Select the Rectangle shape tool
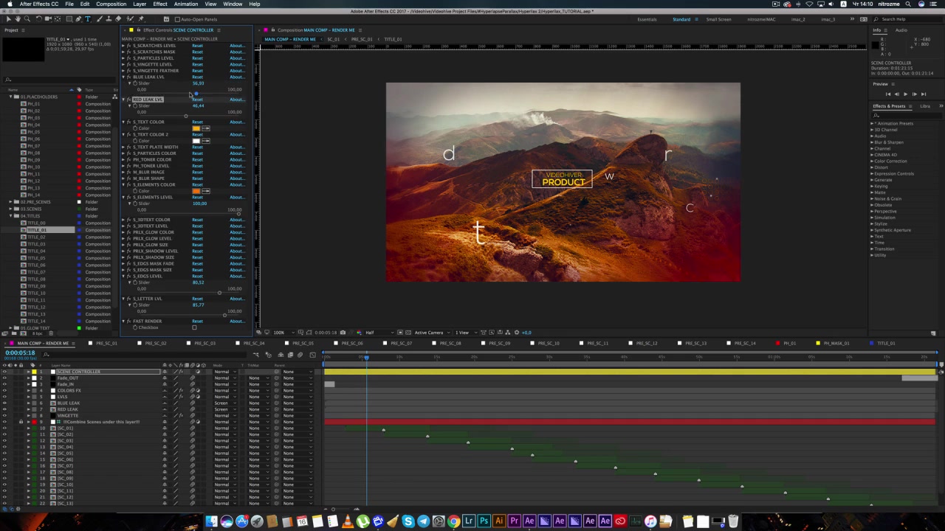Image resolution: width=945 pixels, height=531 pixels. pyautogui.click(x=69, y=18)
